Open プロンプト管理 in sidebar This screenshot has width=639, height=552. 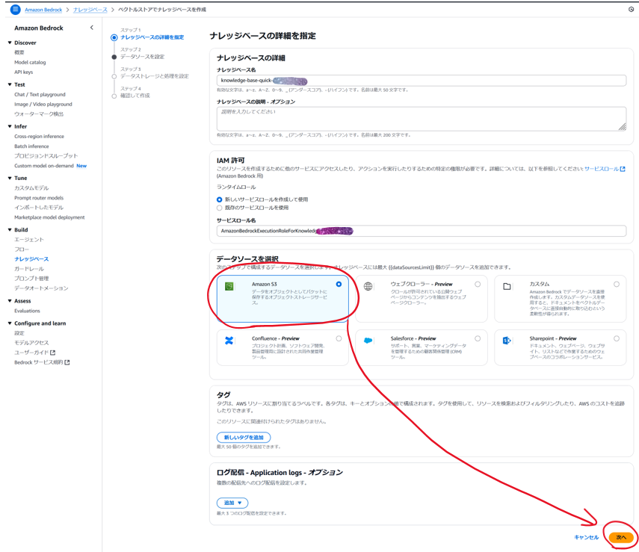point(32,279)
